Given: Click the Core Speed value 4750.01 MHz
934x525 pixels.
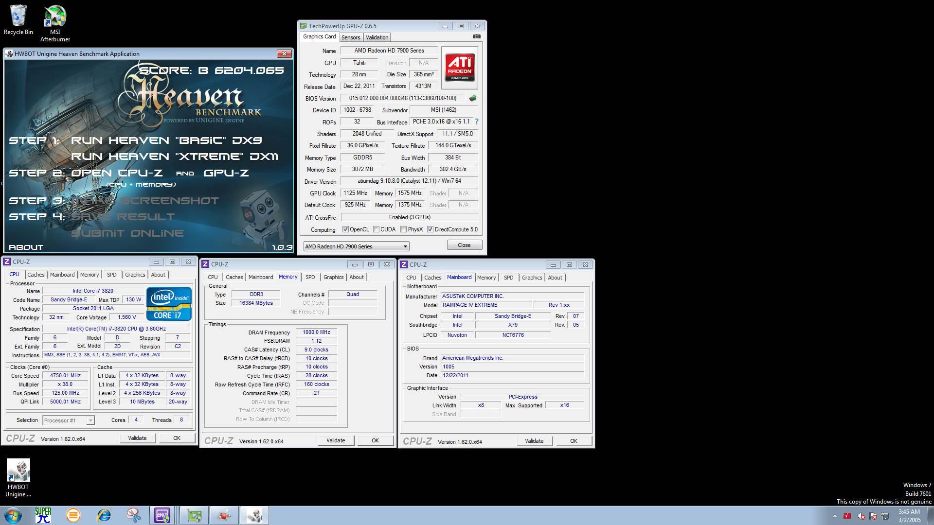Looking at the screenshot, I should (66, 376).
